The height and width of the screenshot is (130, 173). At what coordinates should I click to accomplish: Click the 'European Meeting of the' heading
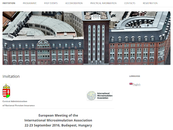58,115
